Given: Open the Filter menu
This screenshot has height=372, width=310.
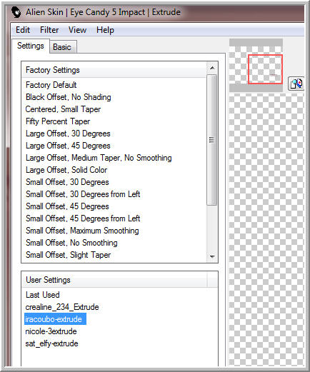Looking at the screenshot, I should [x=49, y=30].
